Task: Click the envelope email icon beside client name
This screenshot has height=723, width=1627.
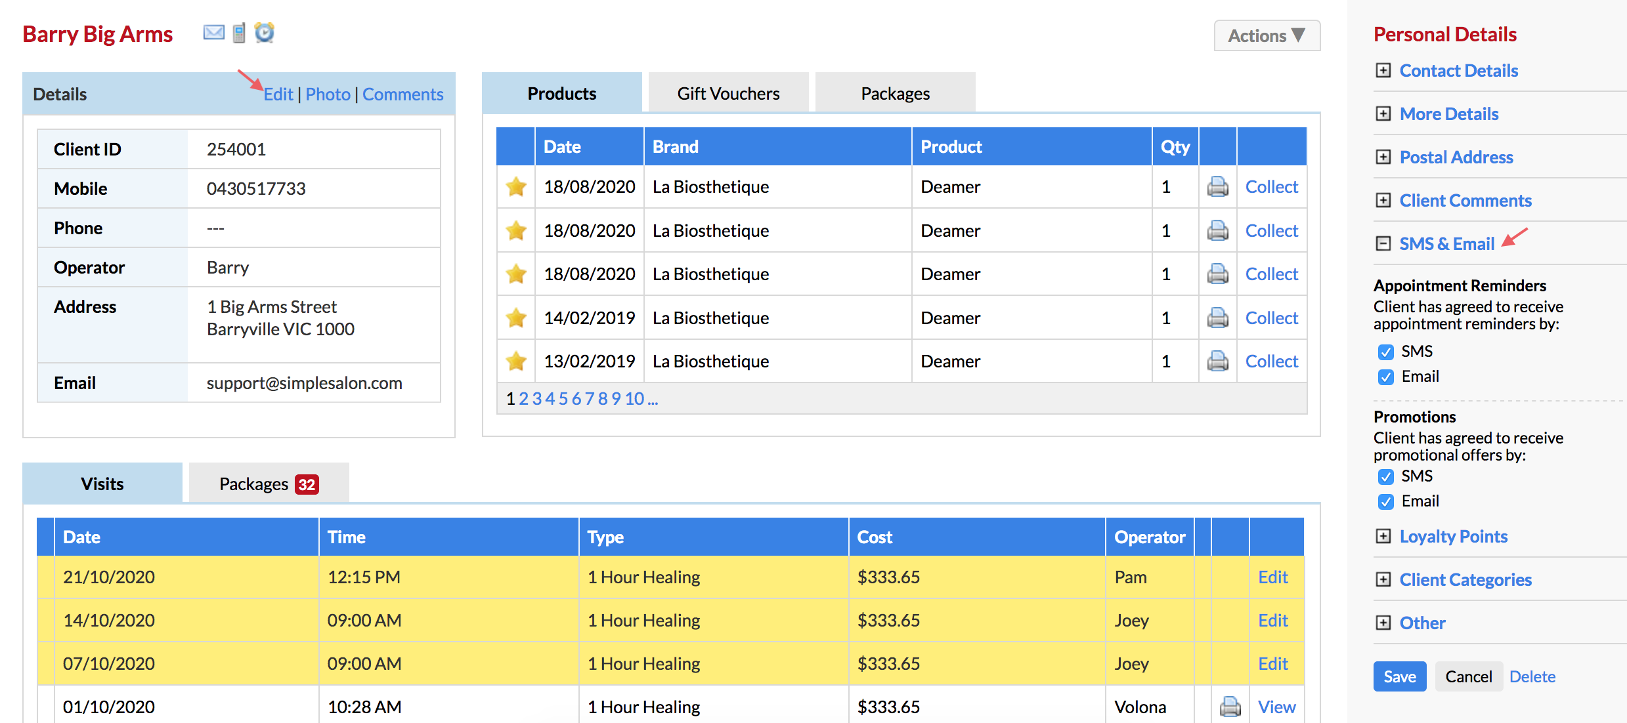Action: (213, 32)
